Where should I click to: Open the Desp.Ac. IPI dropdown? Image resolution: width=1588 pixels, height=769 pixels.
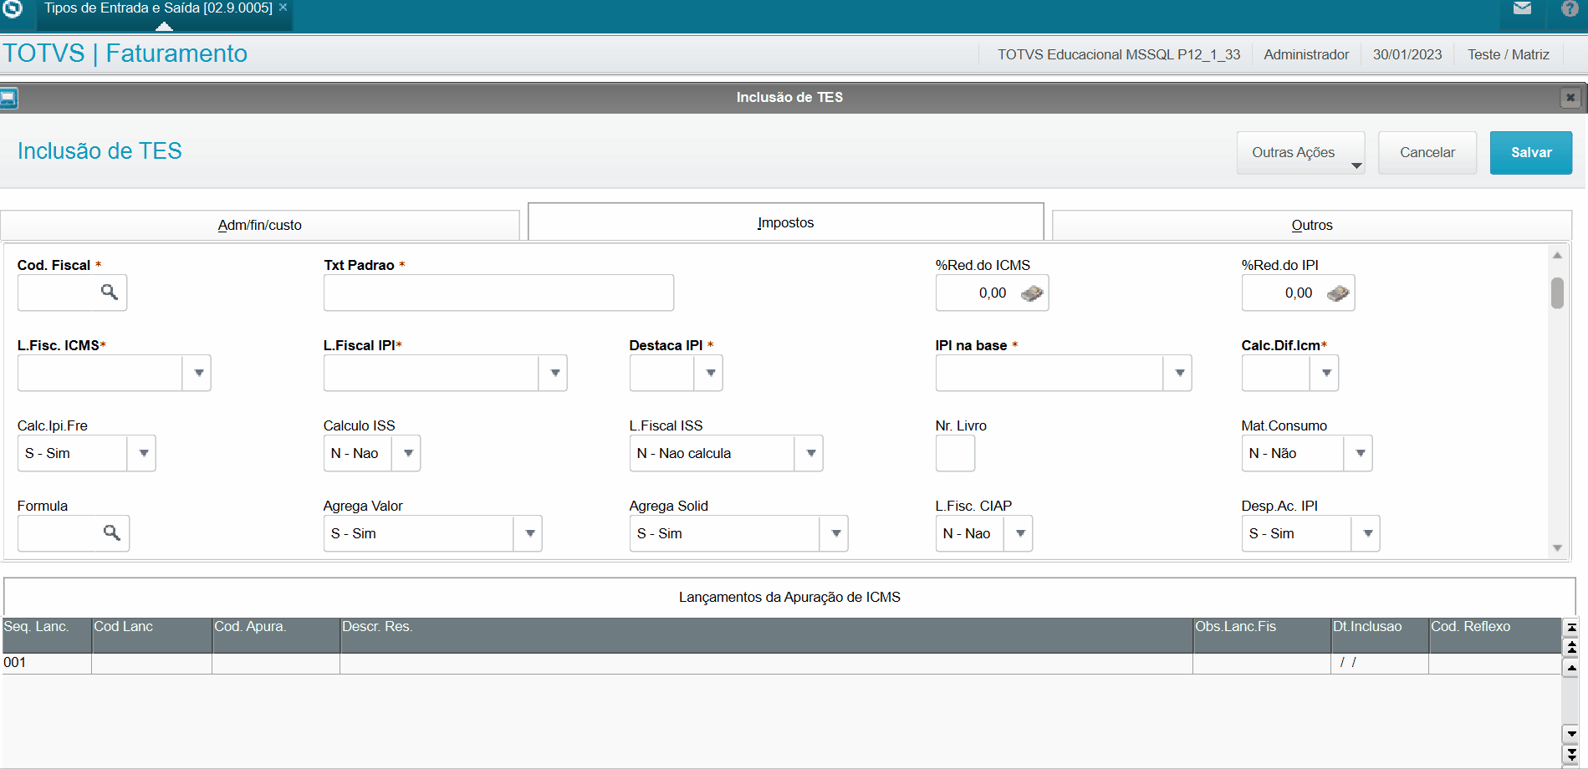pos(1367,533)
